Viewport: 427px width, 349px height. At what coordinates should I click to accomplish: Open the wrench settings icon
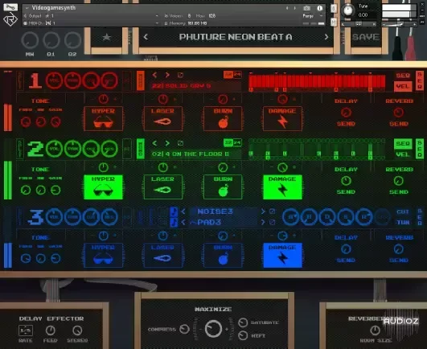10,7
